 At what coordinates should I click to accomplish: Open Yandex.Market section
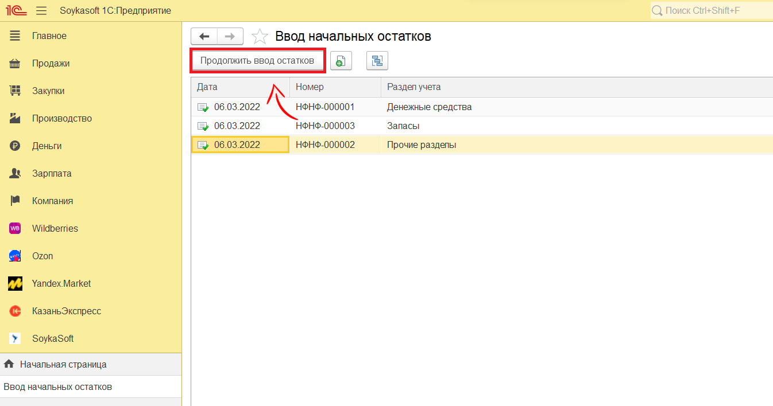tap(91, 283)
